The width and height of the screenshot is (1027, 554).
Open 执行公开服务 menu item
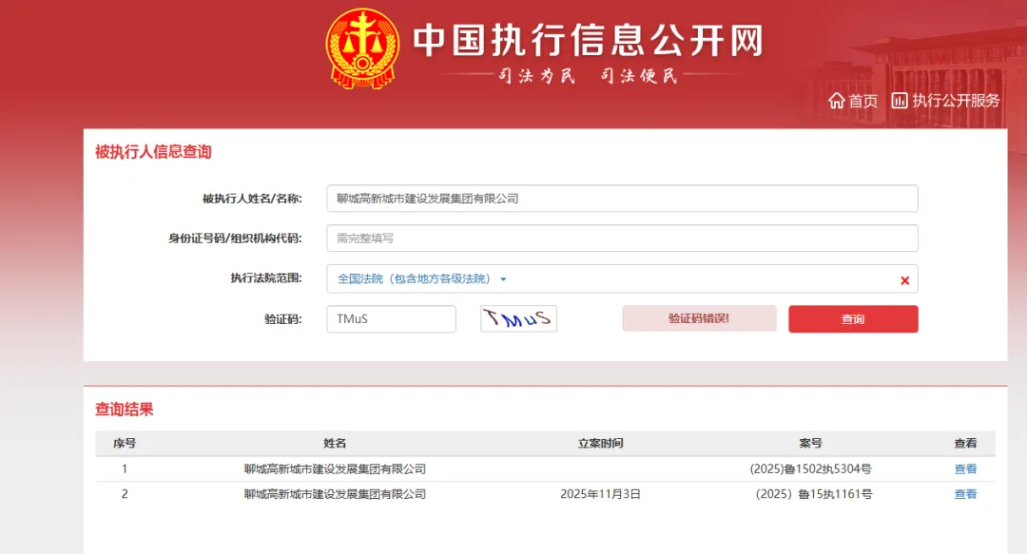[x=956, y=101]
